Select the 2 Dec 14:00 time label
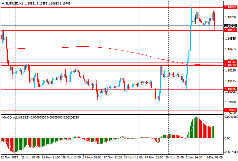The height and width of the screenshot is (161, 238). (194, 157)
